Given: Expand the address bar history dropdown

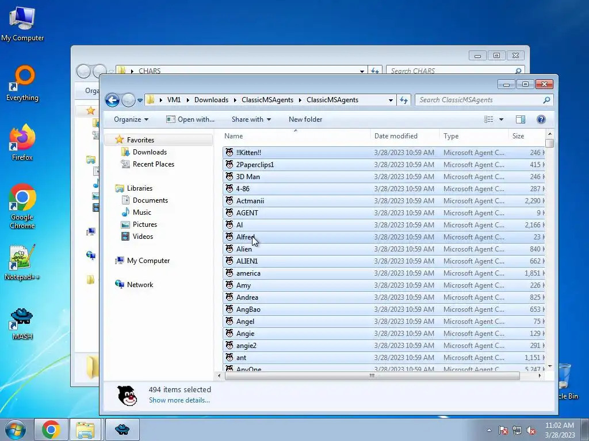Looking at the screenshot, I should coord(391,100).
